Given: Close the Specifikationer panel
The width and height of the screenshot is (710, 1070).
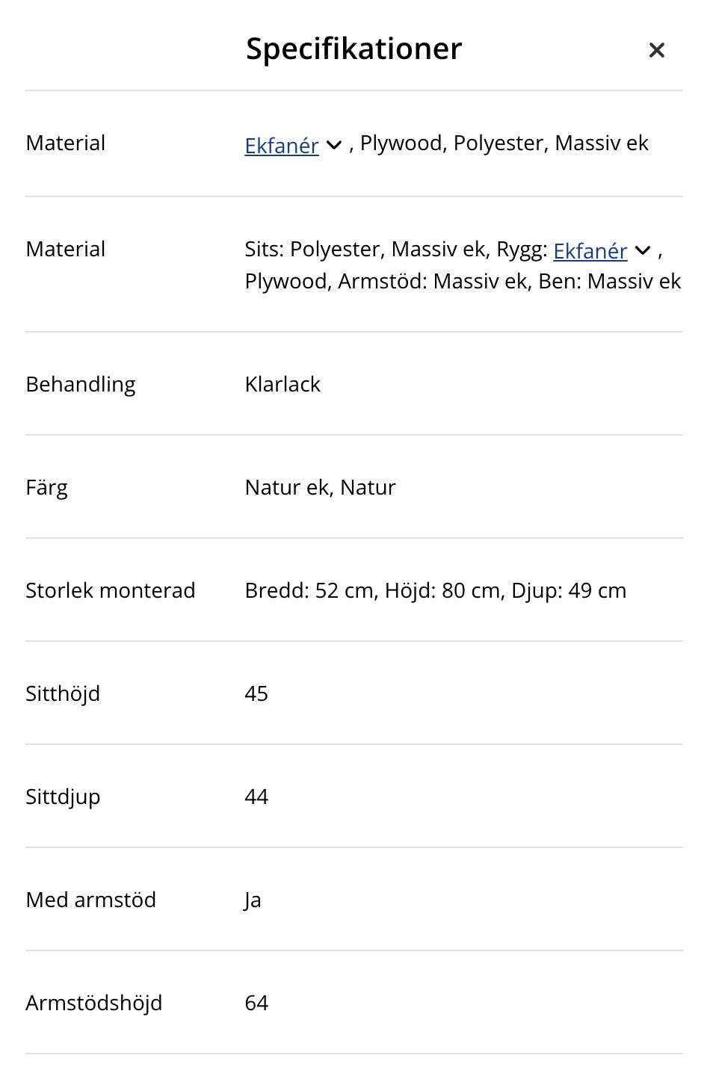Looking at the screenshot, I should tap(656, 50).
